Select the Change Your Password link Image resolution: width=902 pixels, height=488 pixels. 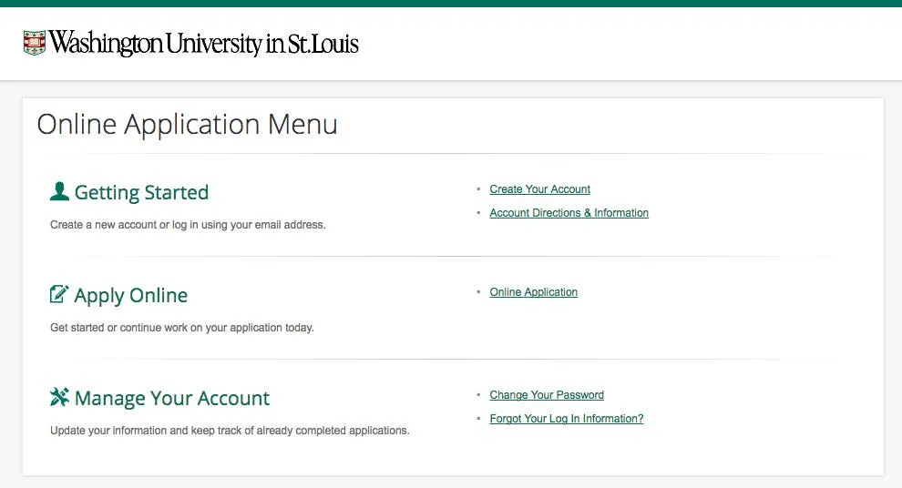[547, 395]
